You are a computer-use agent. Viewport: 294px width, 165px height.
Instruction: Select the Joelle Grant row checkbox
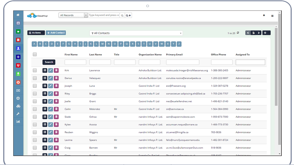tap(35, 101)
